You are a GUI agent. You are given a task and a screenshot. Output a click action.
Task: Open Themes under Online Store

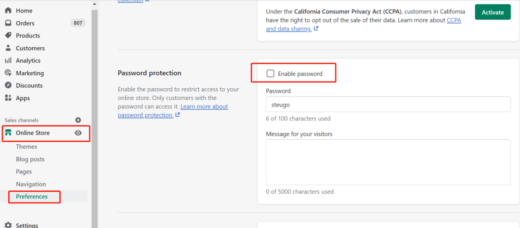coord(26,147)
